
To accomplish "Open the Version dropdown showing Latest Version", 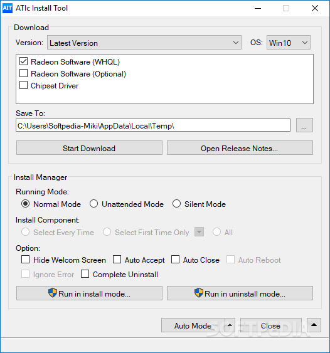I will coord(144,43).
